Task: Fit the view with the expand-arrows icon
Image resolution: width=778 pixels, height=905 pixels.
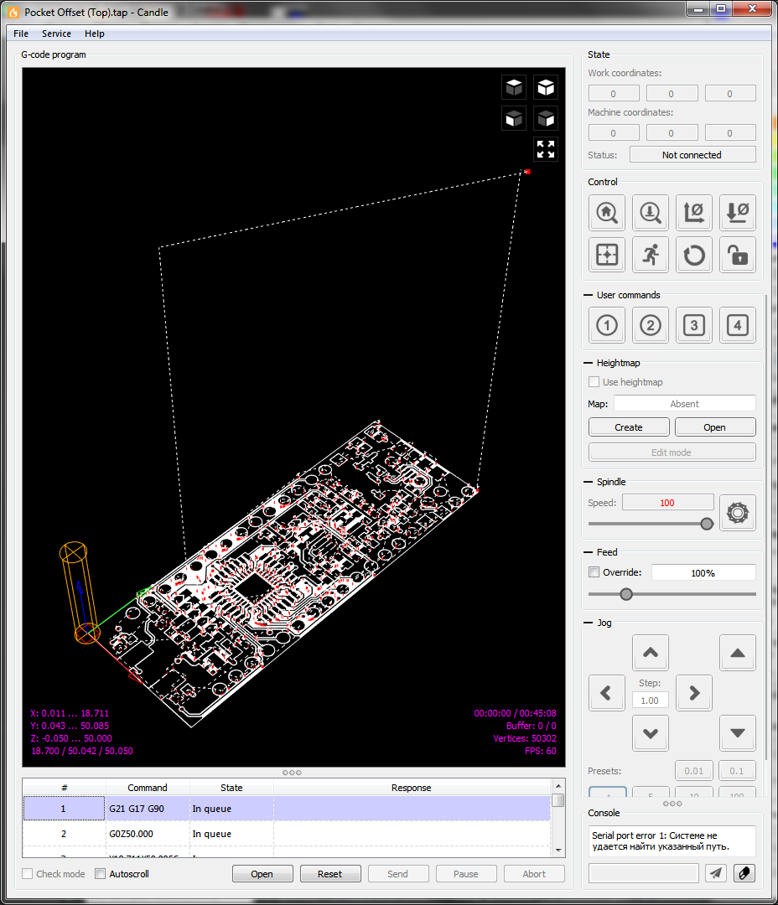Action: [x=546, y=149]
